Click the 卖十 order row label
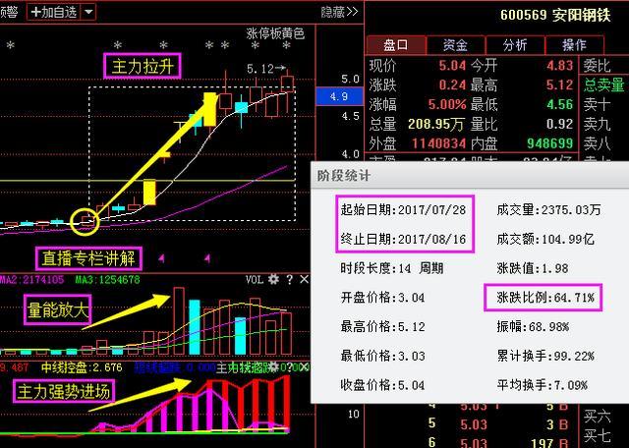 tap(598, 105)
